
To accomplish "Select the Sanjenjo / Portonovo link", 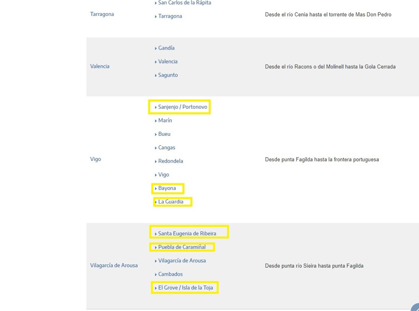I will tap(182, 107).
